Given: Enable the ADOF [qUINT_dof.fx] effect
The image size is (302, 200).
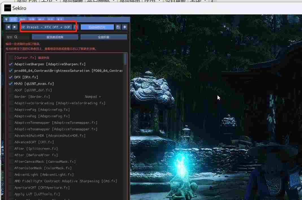Looking at the screenshot, I should (11, 90).
